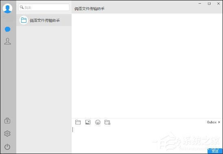Viewport: 223px width, 154px height.
Task: Open settings via the gear icon
Action: (x=7, y=134)
